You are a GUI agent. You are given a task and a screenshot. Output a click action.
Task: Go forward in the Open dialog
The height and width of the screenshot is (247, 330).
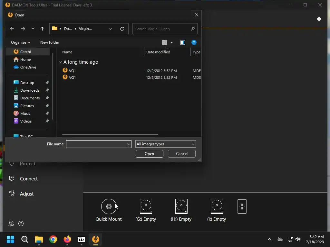tap(23, 29)
